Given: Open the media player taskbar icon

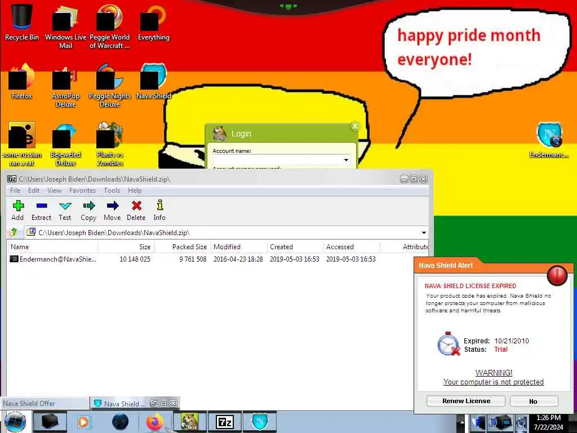Looking at the screenshot, I should point(84,422).
